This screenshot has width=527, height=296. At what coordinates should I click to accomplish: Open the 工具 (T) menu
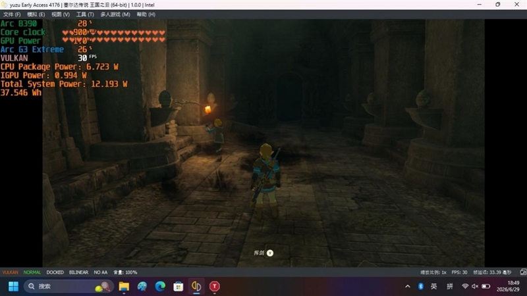[x=85, y=14]
